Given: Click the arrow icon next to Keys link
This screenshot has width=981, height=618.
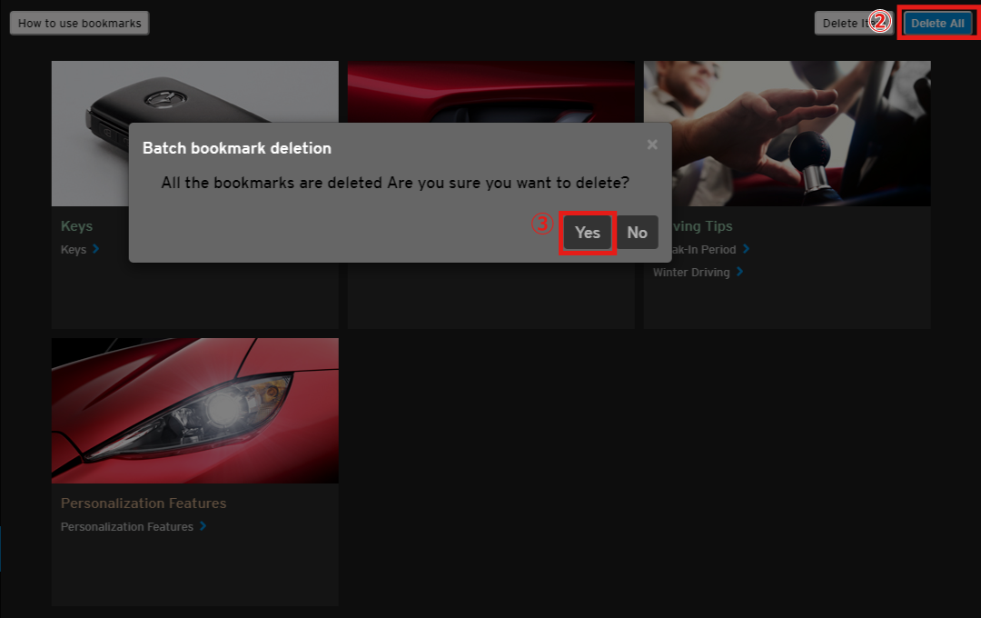Looking at the screenshot, I should click(x=96, y=249).
